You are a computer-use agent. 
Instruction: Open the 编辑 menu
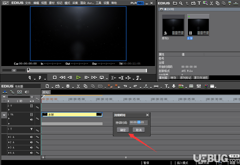point(36,3)
